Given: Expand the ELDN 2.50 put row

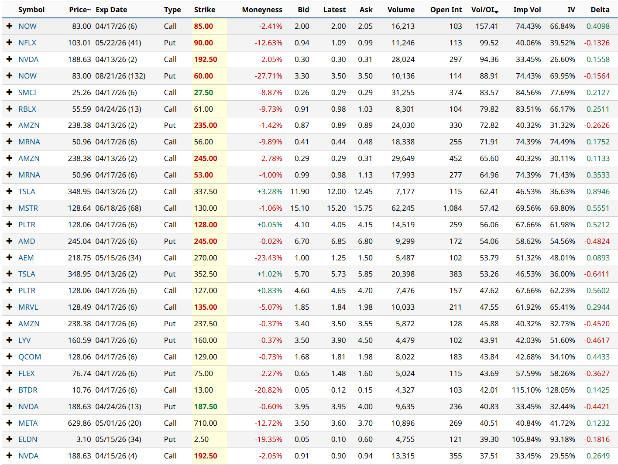Looking at the screenshot, I should (9, 439).
